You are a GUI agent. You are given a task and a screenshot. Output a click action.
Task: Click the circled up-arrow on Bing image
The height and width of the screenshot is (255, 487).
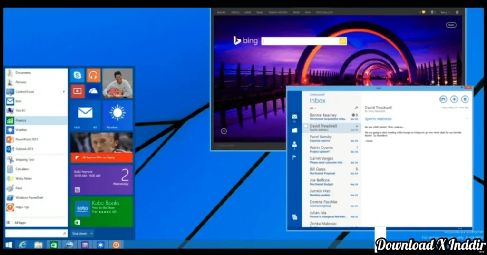pos(224,131)
